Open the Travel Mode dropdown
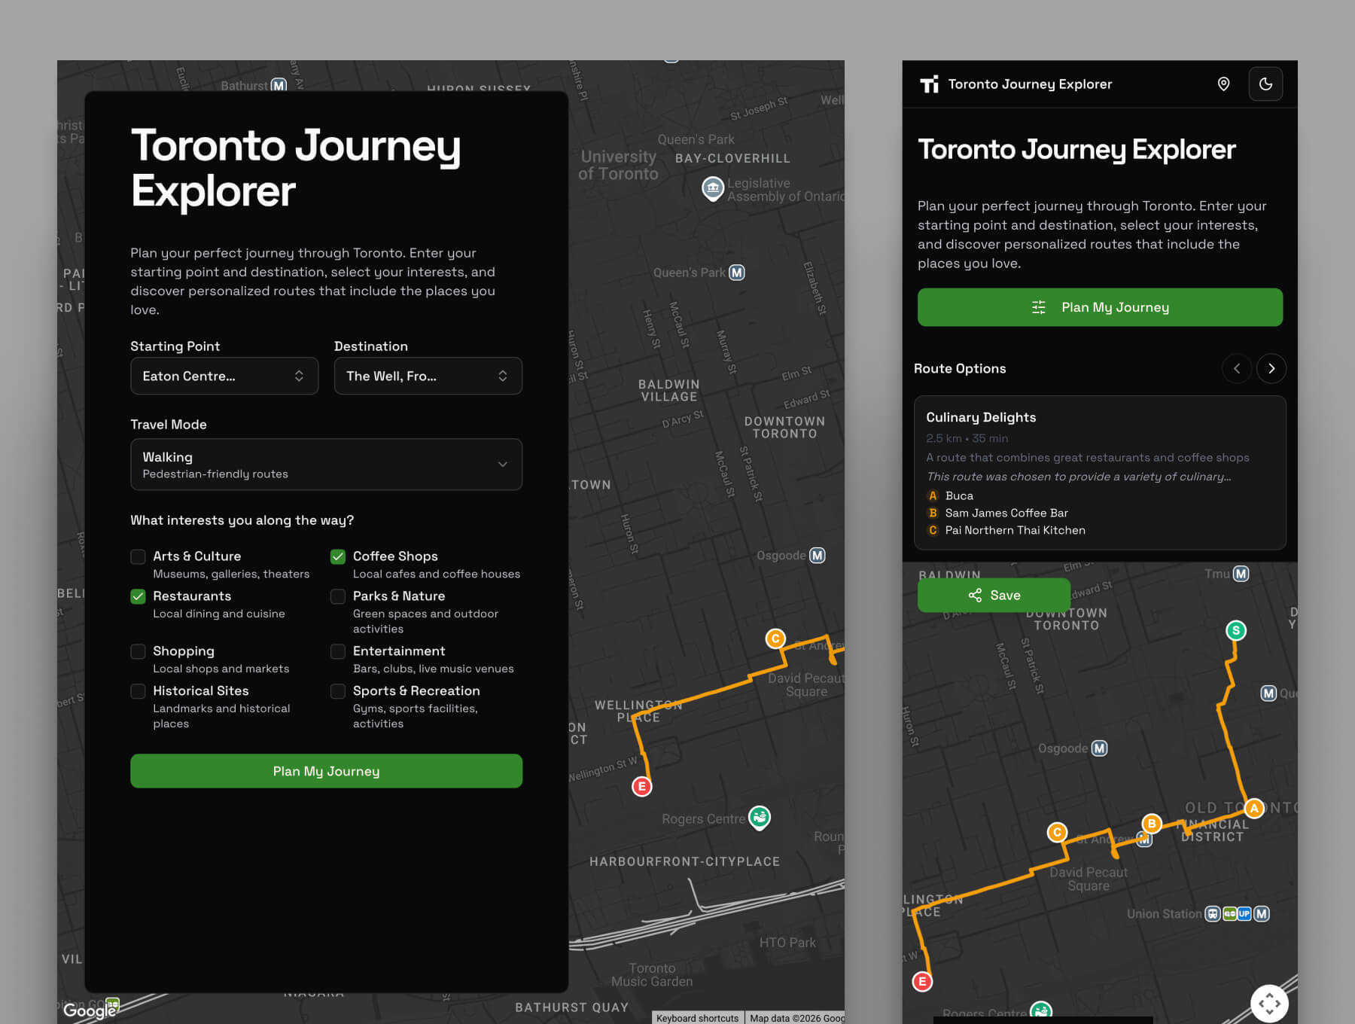 point(326,465)
